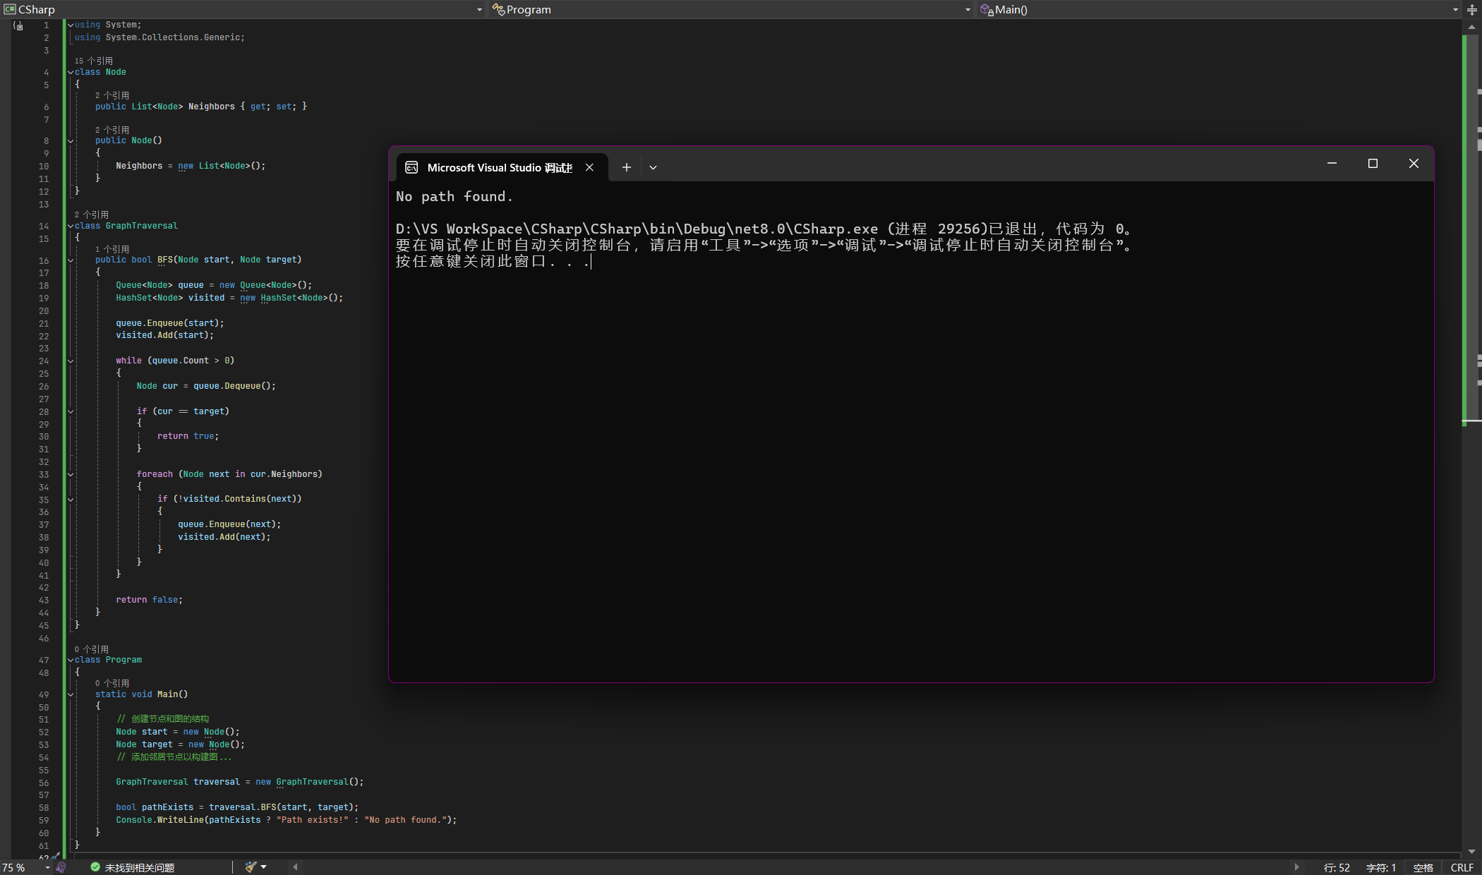1482x875 pixels.
Task: Click the method icon next to Main()
Action: (987, 9)
